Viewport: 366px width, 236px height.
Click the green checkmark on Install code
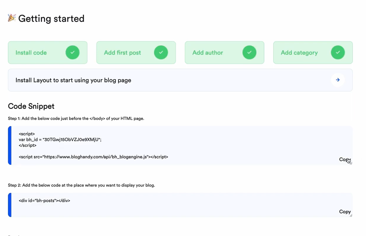click(x=72, y=53)
